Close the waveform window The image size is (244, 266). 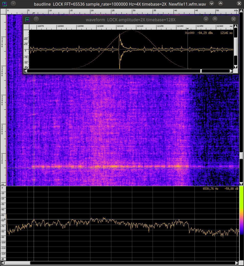tap(233, 19)
